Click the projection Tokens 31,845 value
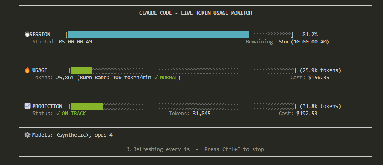The width and height of the screenshot is (383, 165). tap(201, 114)
